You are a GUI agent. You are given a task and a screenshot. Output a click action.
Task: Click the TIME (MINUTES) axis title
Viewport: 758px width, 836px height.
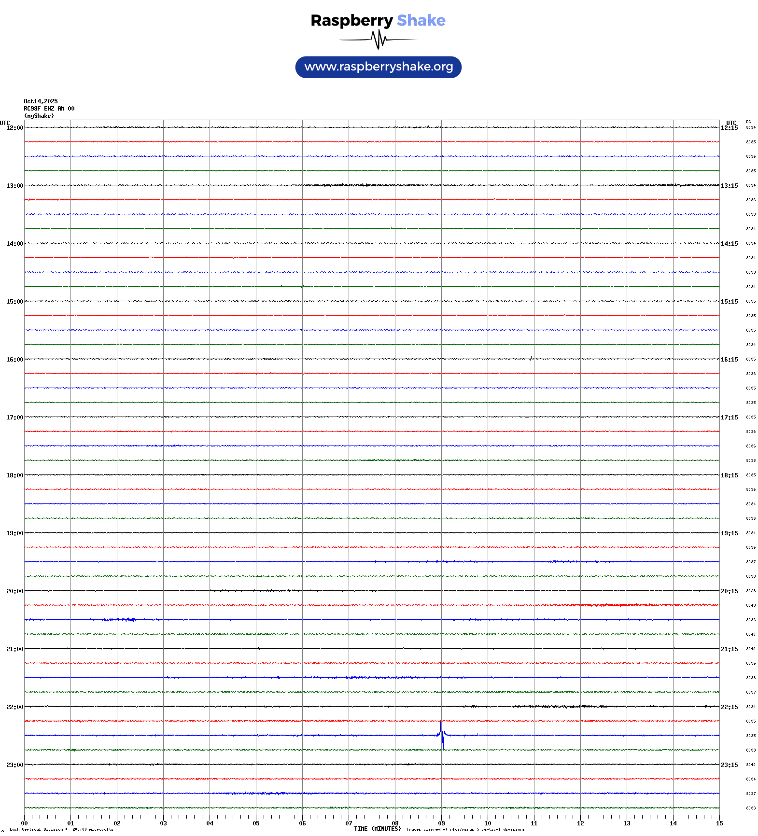point(378,829)
